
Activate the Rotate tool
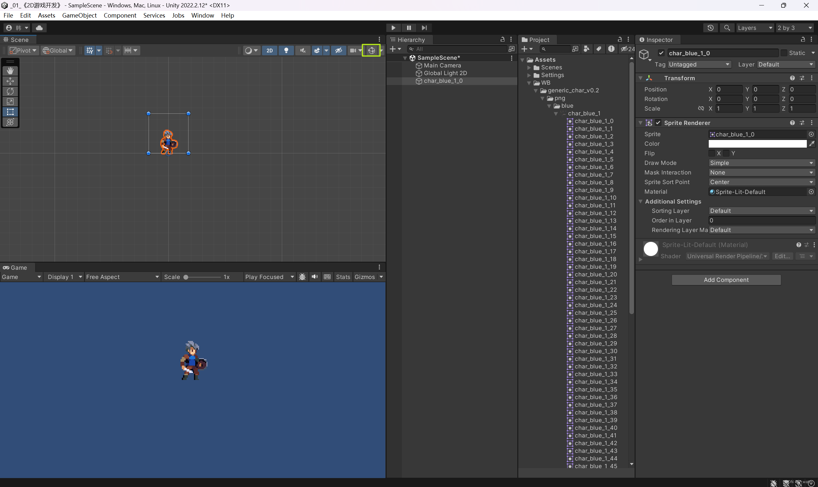tap(11, 92)
